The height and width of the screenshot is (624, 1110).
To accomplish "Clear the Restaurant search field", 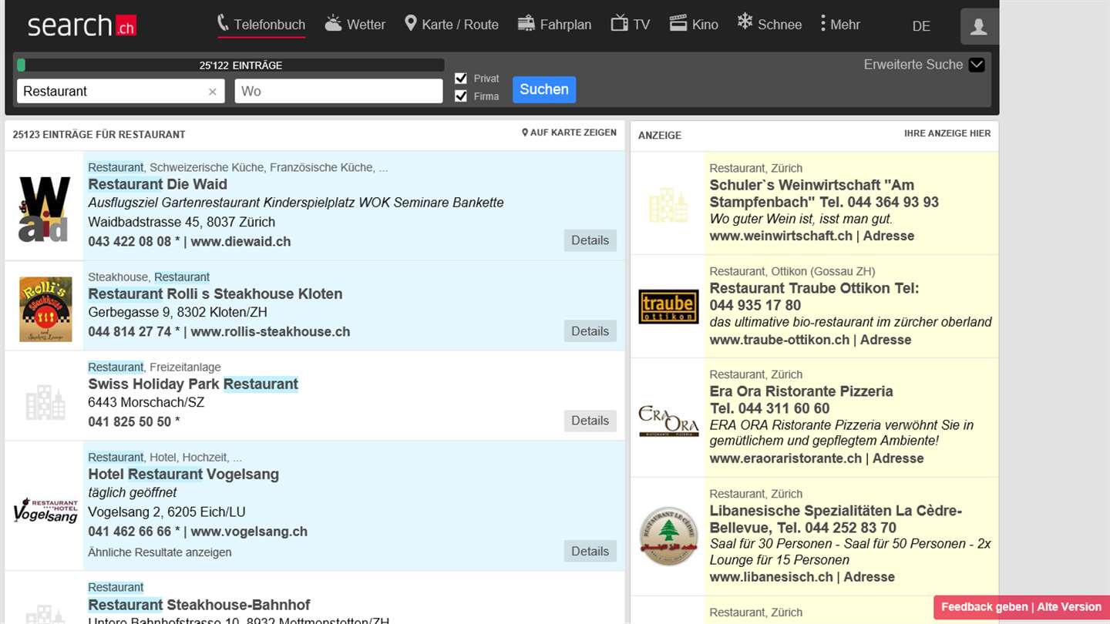I will (213, 92).
